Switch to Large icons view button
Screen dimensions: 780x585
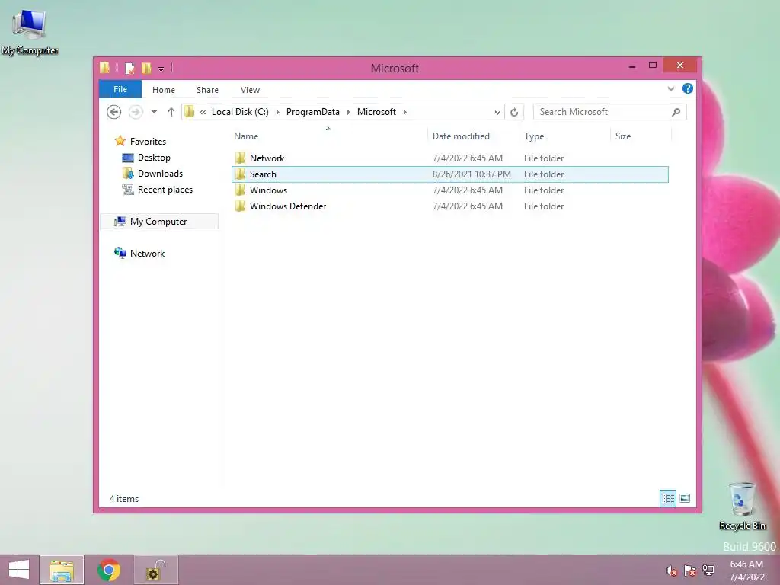click(x=685, y=498)
